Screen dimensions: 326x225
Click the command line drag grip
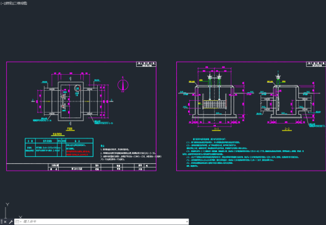(x=2, y=222)
